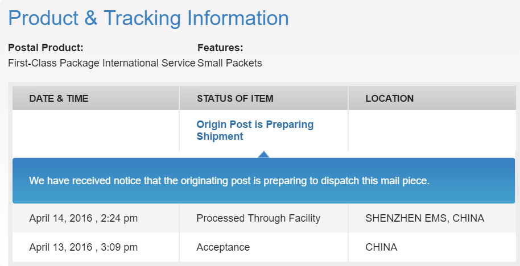Click the empty date cell in the first row
The height and width of the screenshot is (266, 520).
tap(96, 130)
